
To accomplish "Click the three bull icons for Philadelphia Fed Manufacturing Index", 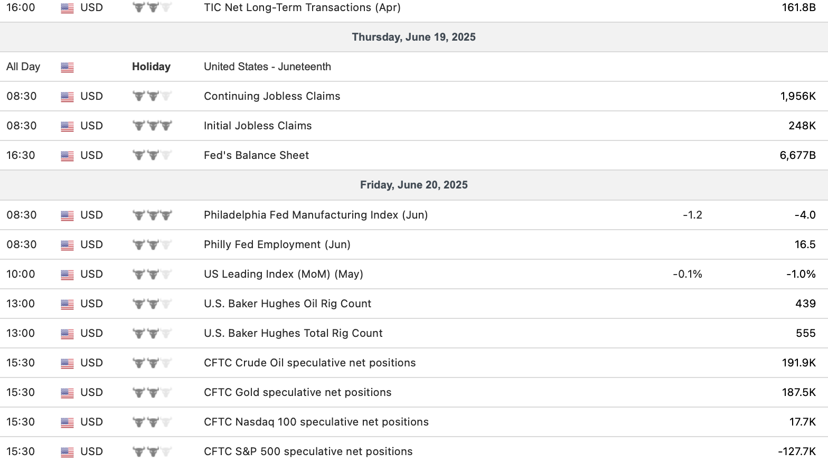I will 152,215.
